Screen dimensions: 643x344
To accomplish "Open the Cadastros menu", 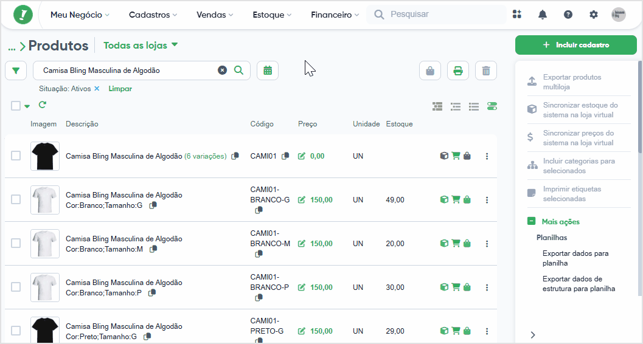I will point(153,15).
